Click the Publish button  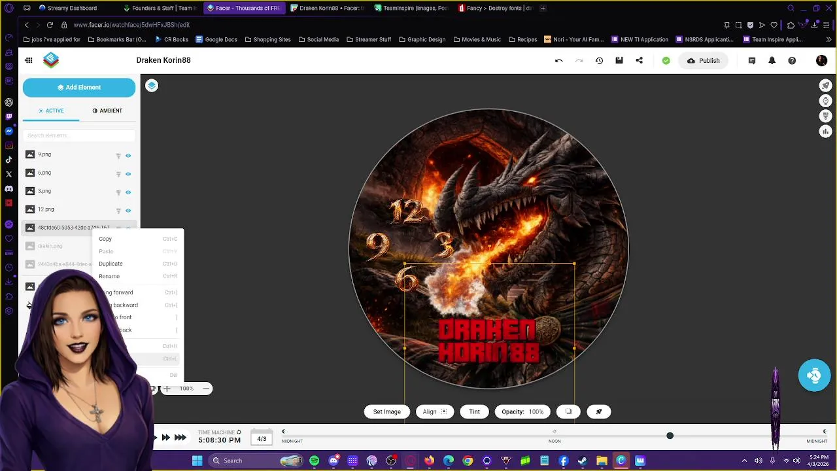[x=703, y=60]
